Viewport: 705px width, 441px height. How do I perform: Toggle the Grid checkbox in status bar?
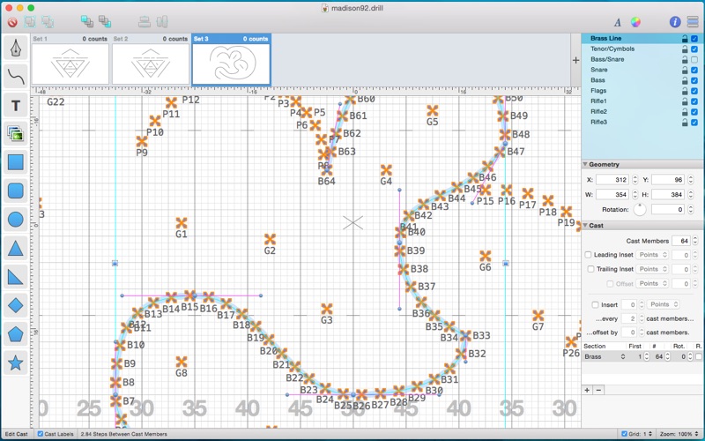click(x=624, y=434)
